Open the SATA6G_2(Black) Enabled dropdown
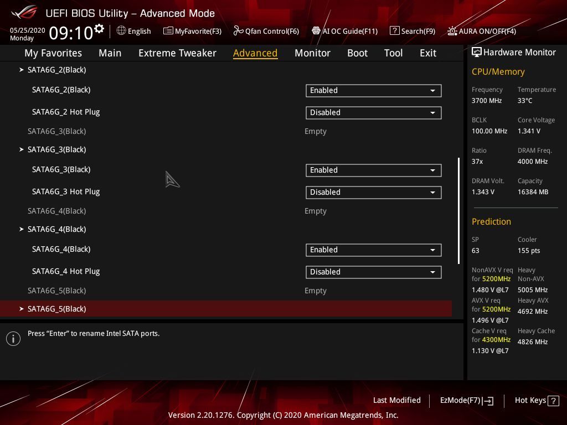The image size is (567, 425). click(374, 90)
